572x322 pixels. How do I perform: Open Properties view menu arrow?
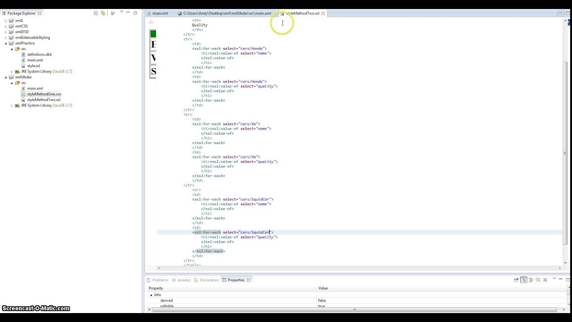tap(554, 279)
